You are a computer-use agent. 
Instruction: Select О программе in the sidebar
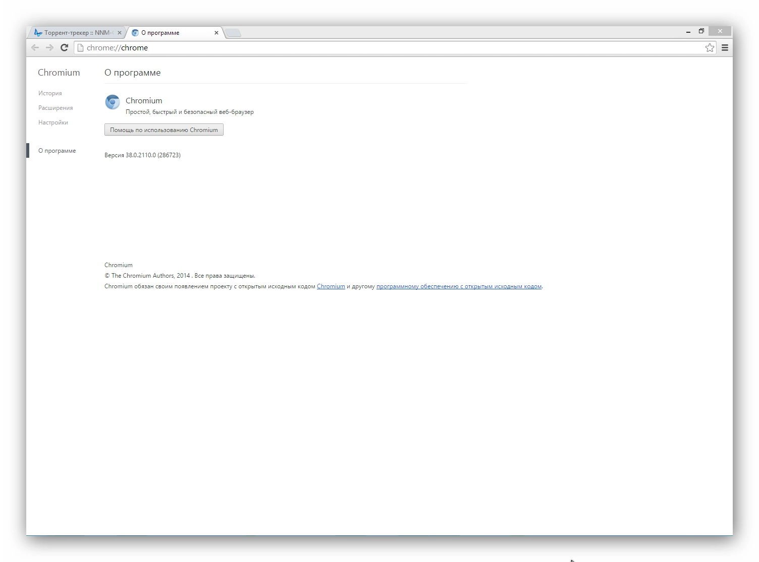click(x=57, y=151)
